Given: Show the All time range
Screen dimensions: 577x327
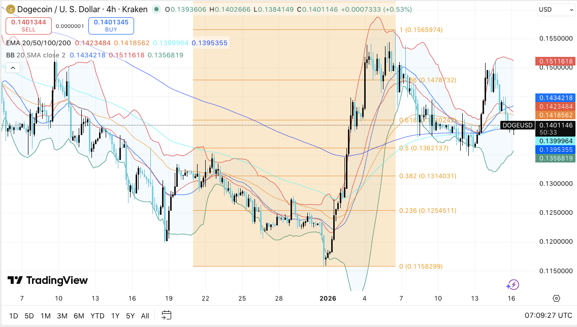Looking at the screenshot, I should click(x=145, y=316).
